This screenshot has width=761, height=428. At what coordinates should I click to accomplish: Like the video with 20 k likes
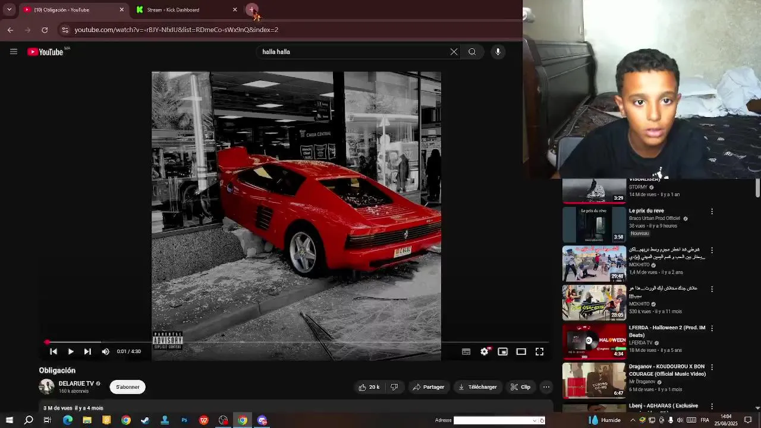369,387
